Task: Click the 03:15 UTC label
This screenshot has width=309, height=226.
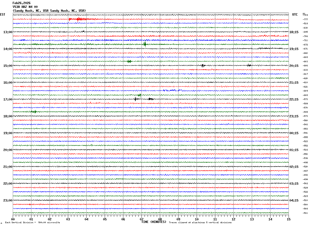Action: pos(294,184)
